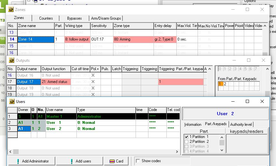Select the Zone 14 name cell
The height and width of the screenshot is (166, 276).
(x=36, y=39)
